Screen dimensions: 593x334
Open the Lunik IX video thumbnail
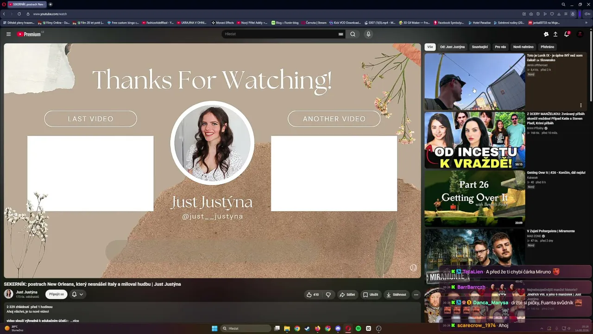(475, 82)
